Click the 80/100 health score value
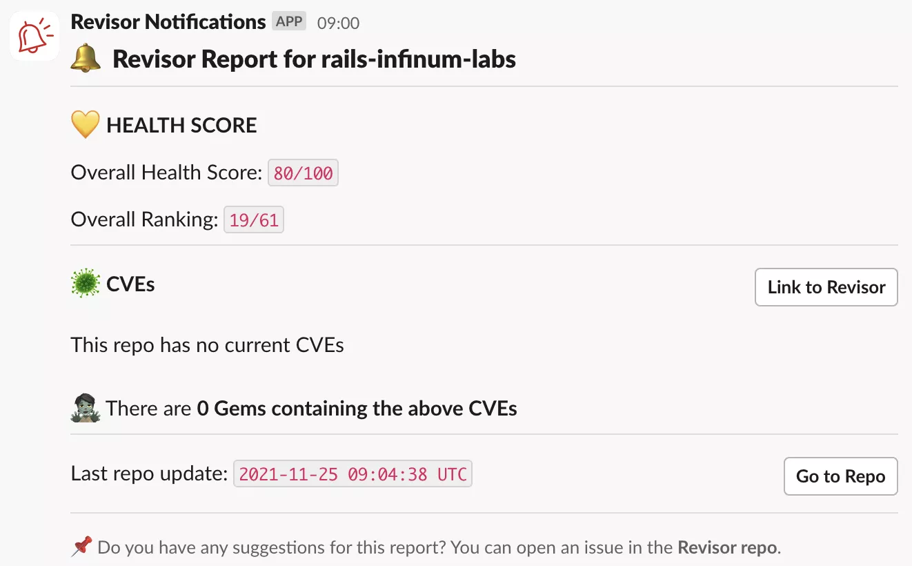This screenshot has width=912, height=566. (x=303, y=173)
